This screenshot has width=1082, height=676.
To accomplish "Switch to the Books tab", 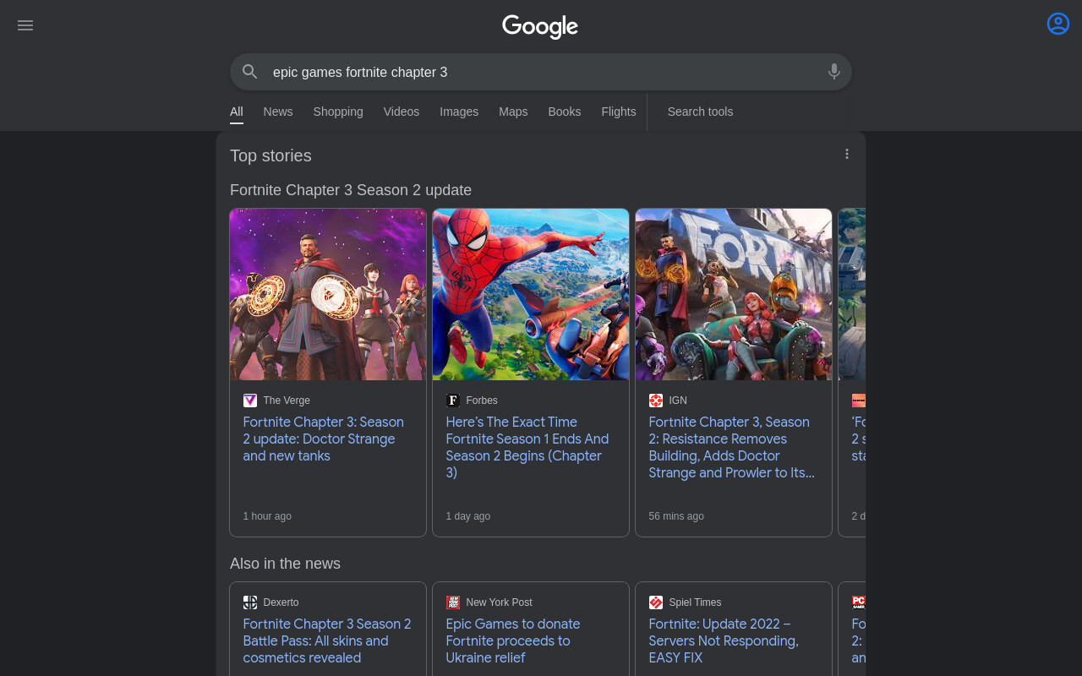I will [565, 112].
